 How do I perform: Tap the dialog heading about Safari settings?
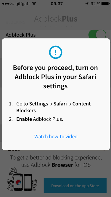point(55,77)
